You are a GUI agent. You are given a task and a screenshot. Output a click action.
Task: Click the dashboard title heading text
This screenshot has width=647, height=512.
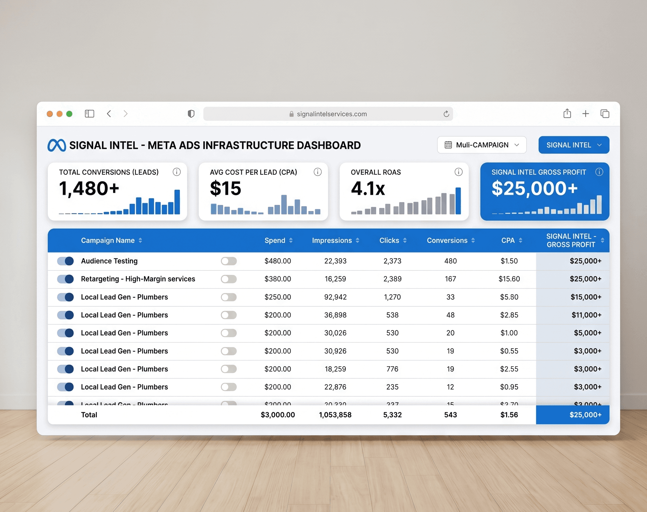(x=215, y=145)
